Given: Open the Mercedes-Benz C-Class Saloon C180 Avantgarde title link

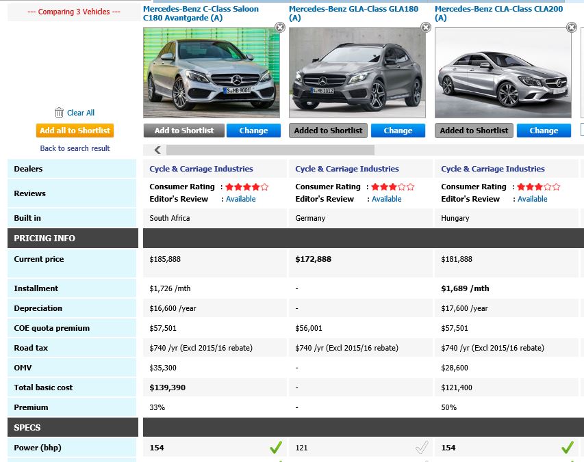Looking at the screenshot, I should point(201,14).
